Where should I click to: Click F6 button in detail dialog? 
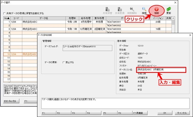(125, 113)
